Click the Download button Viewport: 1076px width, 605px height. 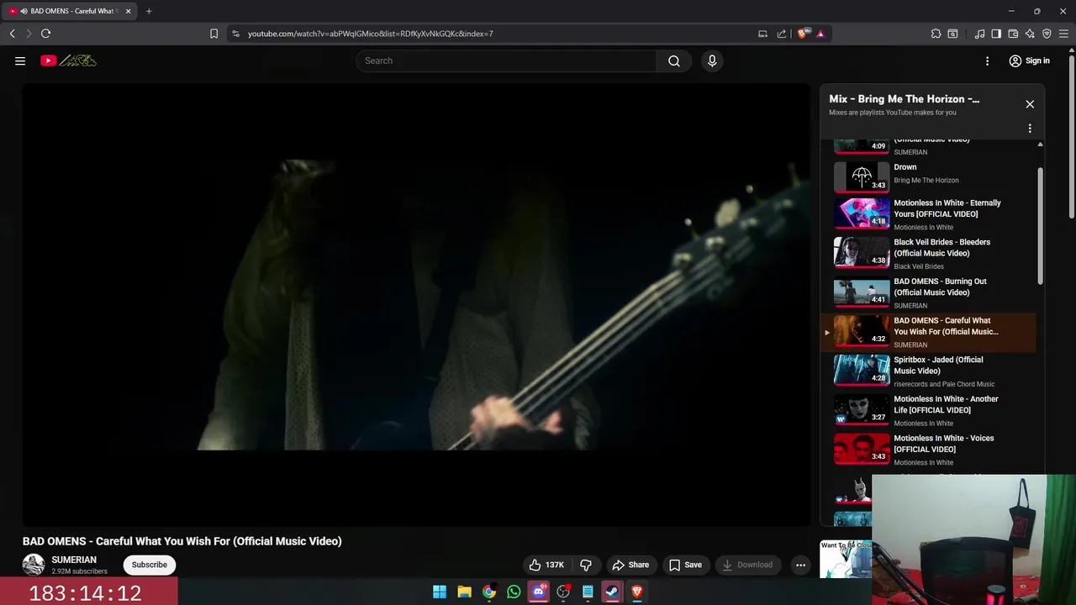(x=748, y=565)
